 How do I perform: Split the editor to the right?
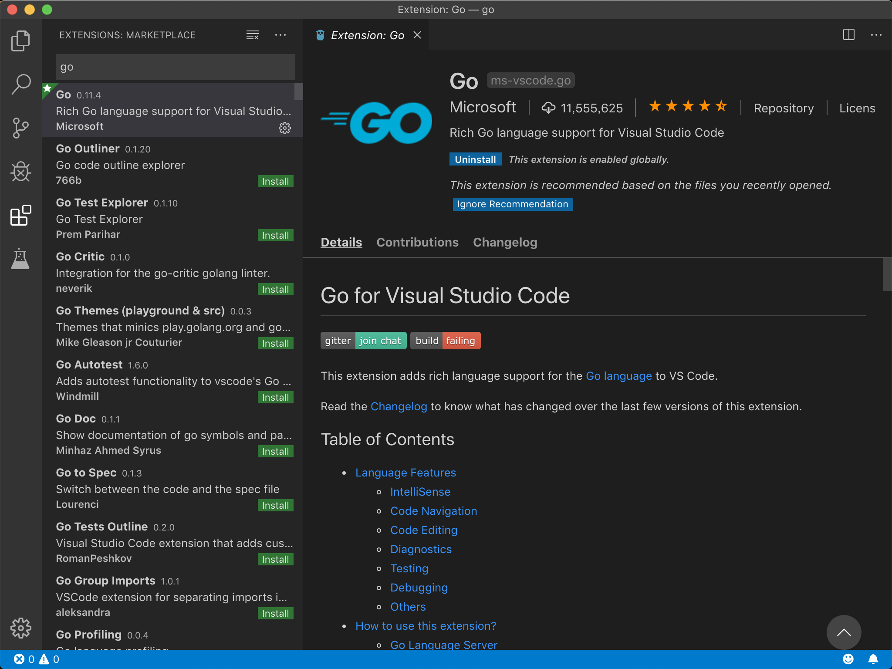[849, 35]
